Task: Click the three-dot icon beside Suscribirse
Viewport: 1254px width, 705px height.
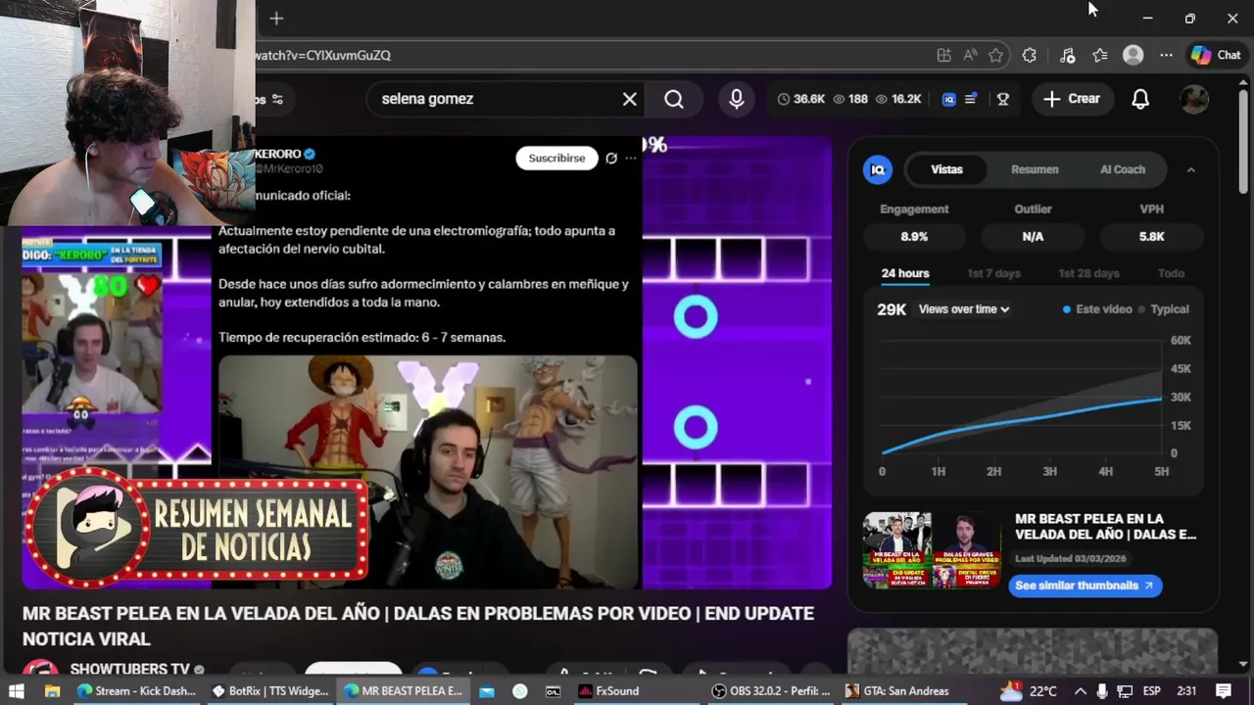Action: coord(630,158)
